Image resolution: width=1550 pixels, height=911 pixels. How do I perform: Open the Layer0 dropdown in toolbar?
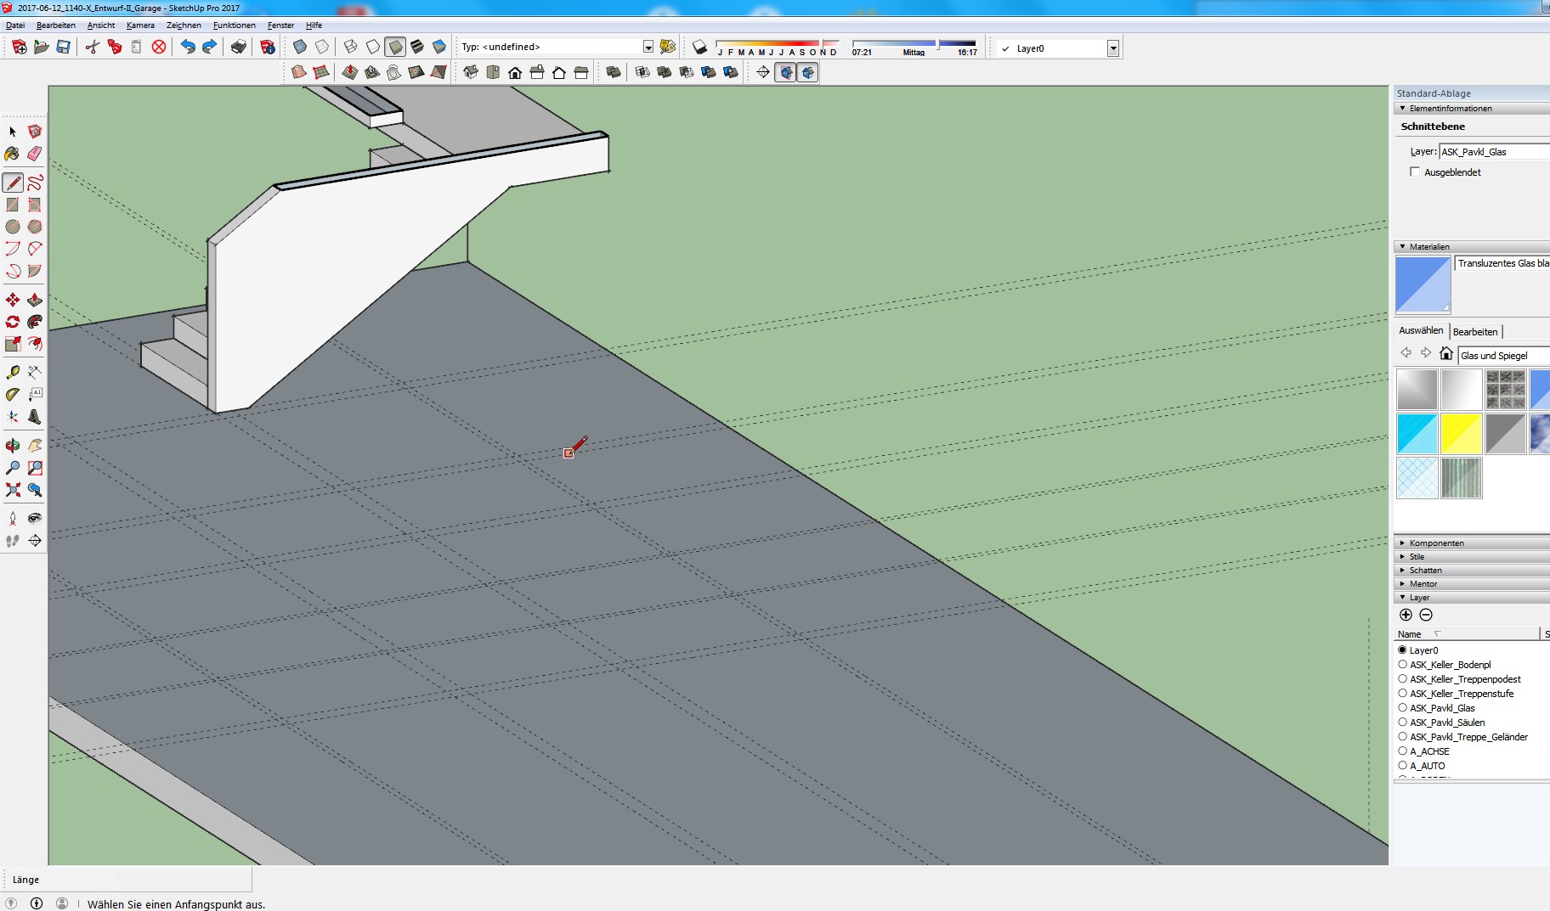click(x=1112, y=48)
